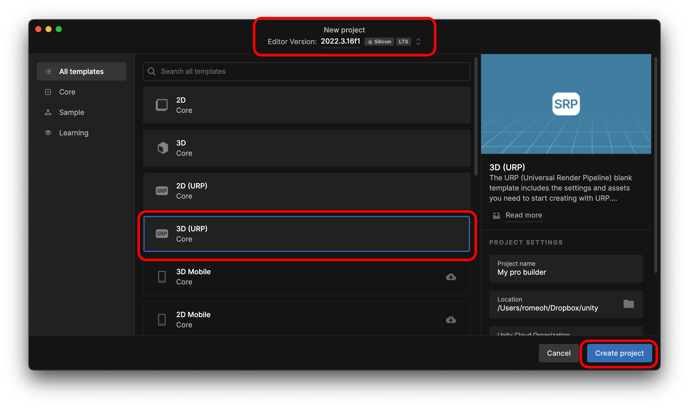Click the 3D cube template icon
Image resolution: width=689 pixels, height=408 pixels.
(x=162, y=148)
